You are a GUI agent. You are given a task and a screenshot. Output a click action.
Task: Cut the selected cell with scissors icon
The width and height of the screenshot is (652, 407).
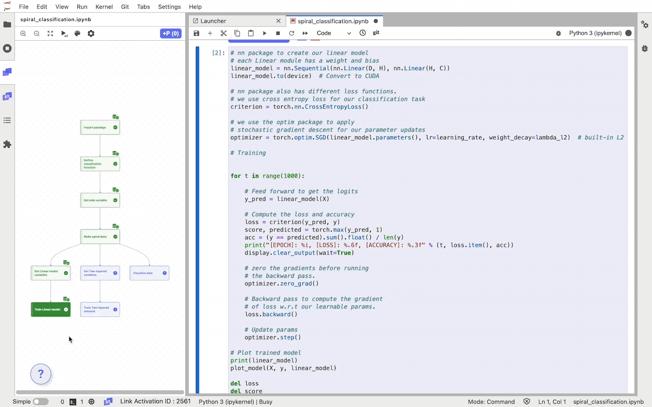pyautogui.click(x=224, y=33)
